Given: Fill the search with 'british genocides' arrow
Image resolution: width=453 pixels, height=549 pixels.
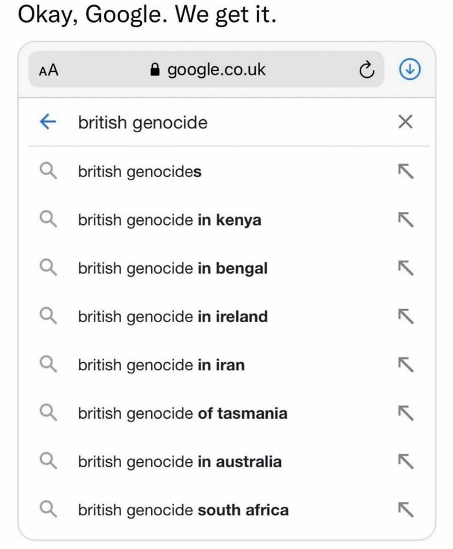Looking at the screenshot, I should (x=405, y=172).
